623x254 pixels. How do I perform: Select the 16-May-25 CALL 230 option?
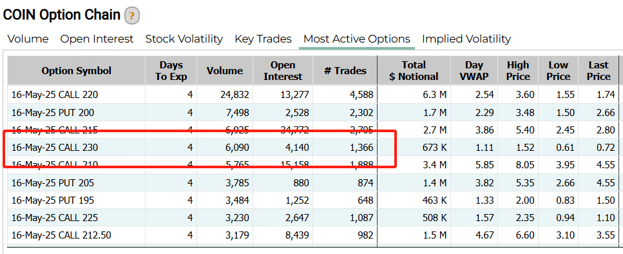(x=313, y=148)
